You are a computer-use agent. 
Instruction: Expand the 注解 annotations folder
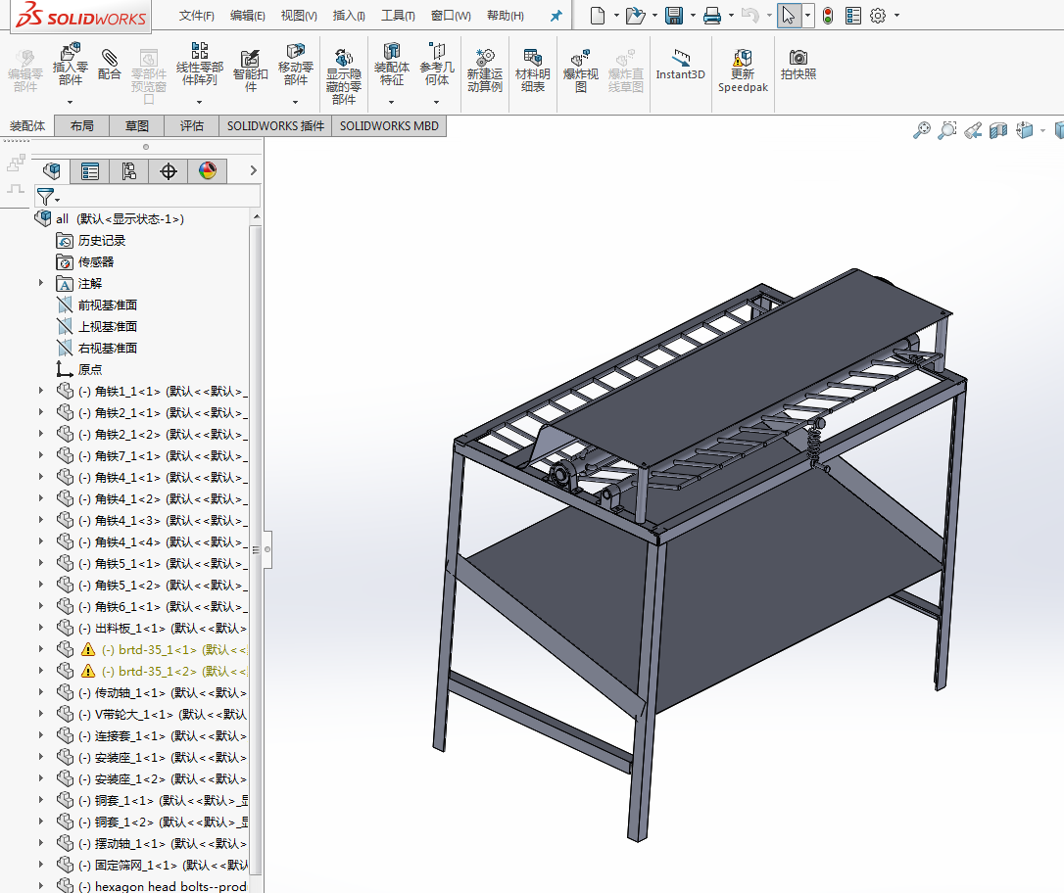(x=41, y=283)
